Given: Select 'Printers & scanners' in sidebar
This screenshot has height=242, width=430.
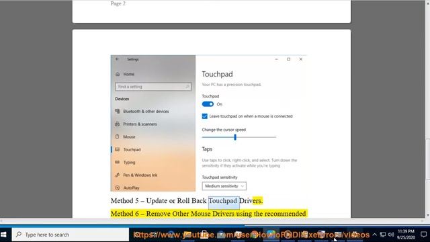Looking at the screenshot, I should coord(140,124).
